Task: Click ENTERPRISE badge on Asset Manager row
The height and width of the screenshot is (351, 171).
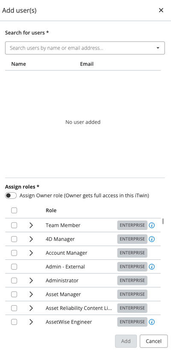Action: pyautogui.click(x=133, y=294)
